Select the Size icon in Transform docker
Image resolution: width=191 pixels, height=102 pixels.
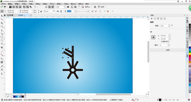pos(162,18)
